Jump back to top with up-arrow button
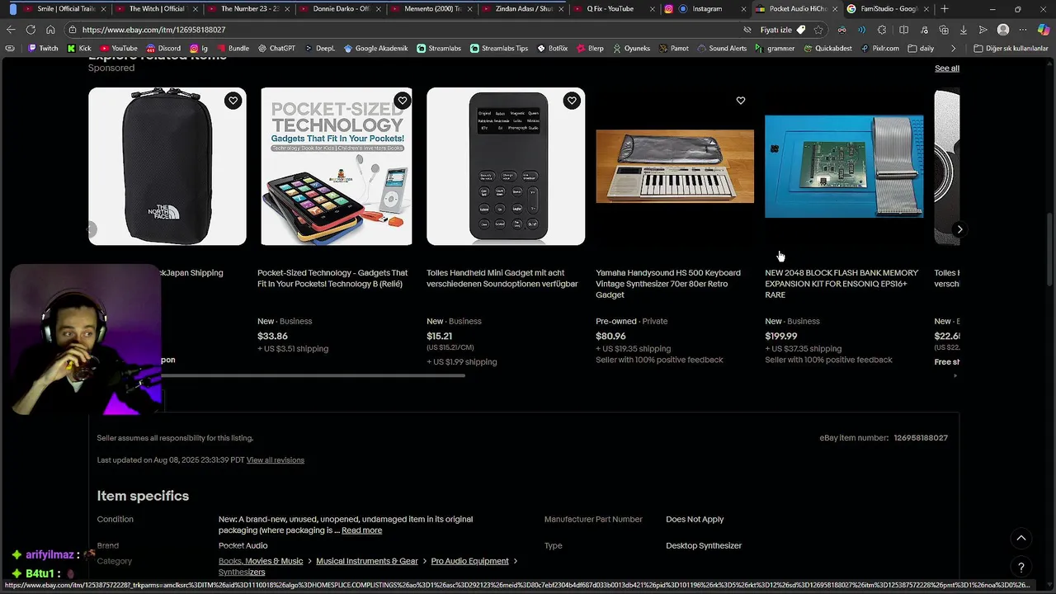 (1021, 538)
